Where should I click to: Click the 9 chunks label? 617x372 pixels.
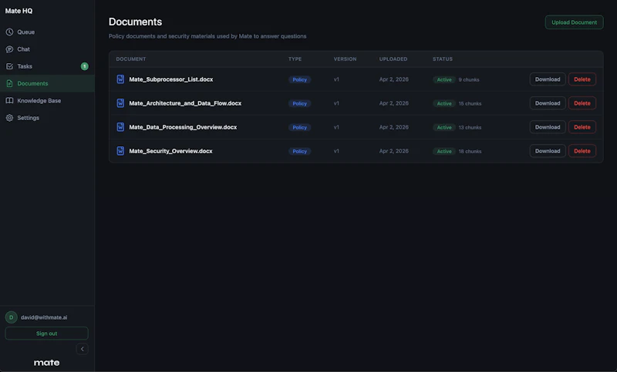(469, 80)
